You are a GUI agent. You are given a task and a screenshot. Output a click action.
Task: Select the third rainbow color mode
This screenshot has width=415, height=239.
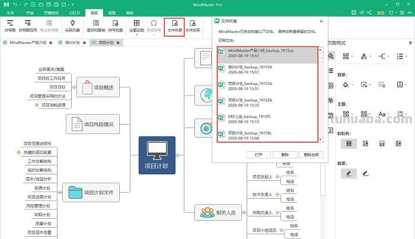(x=382, y=144)
